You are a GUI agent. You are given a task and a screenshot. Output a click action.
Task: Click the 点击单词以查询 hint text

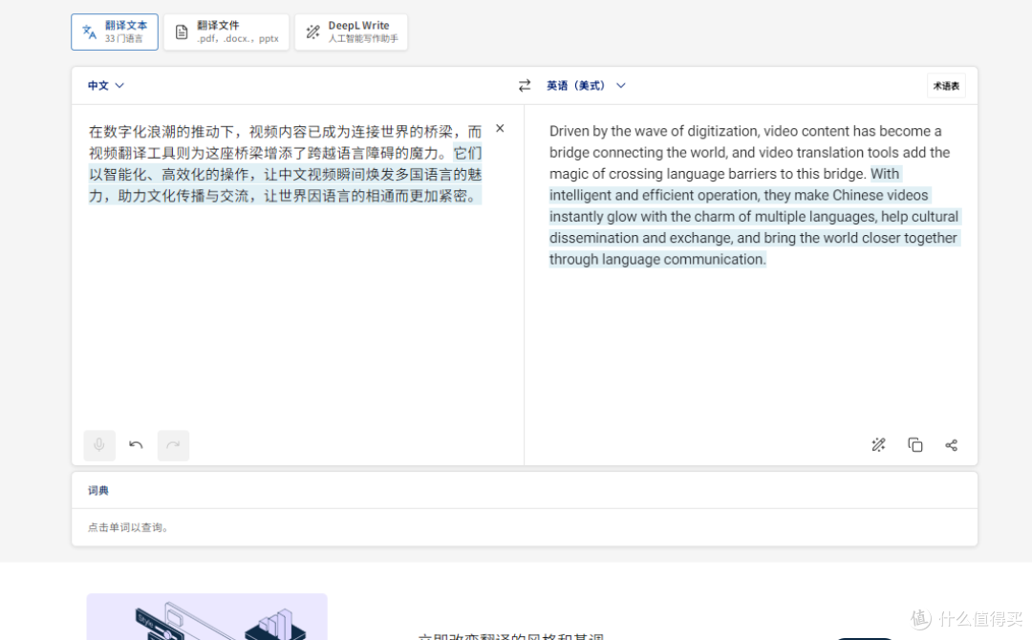pos(128,527)
